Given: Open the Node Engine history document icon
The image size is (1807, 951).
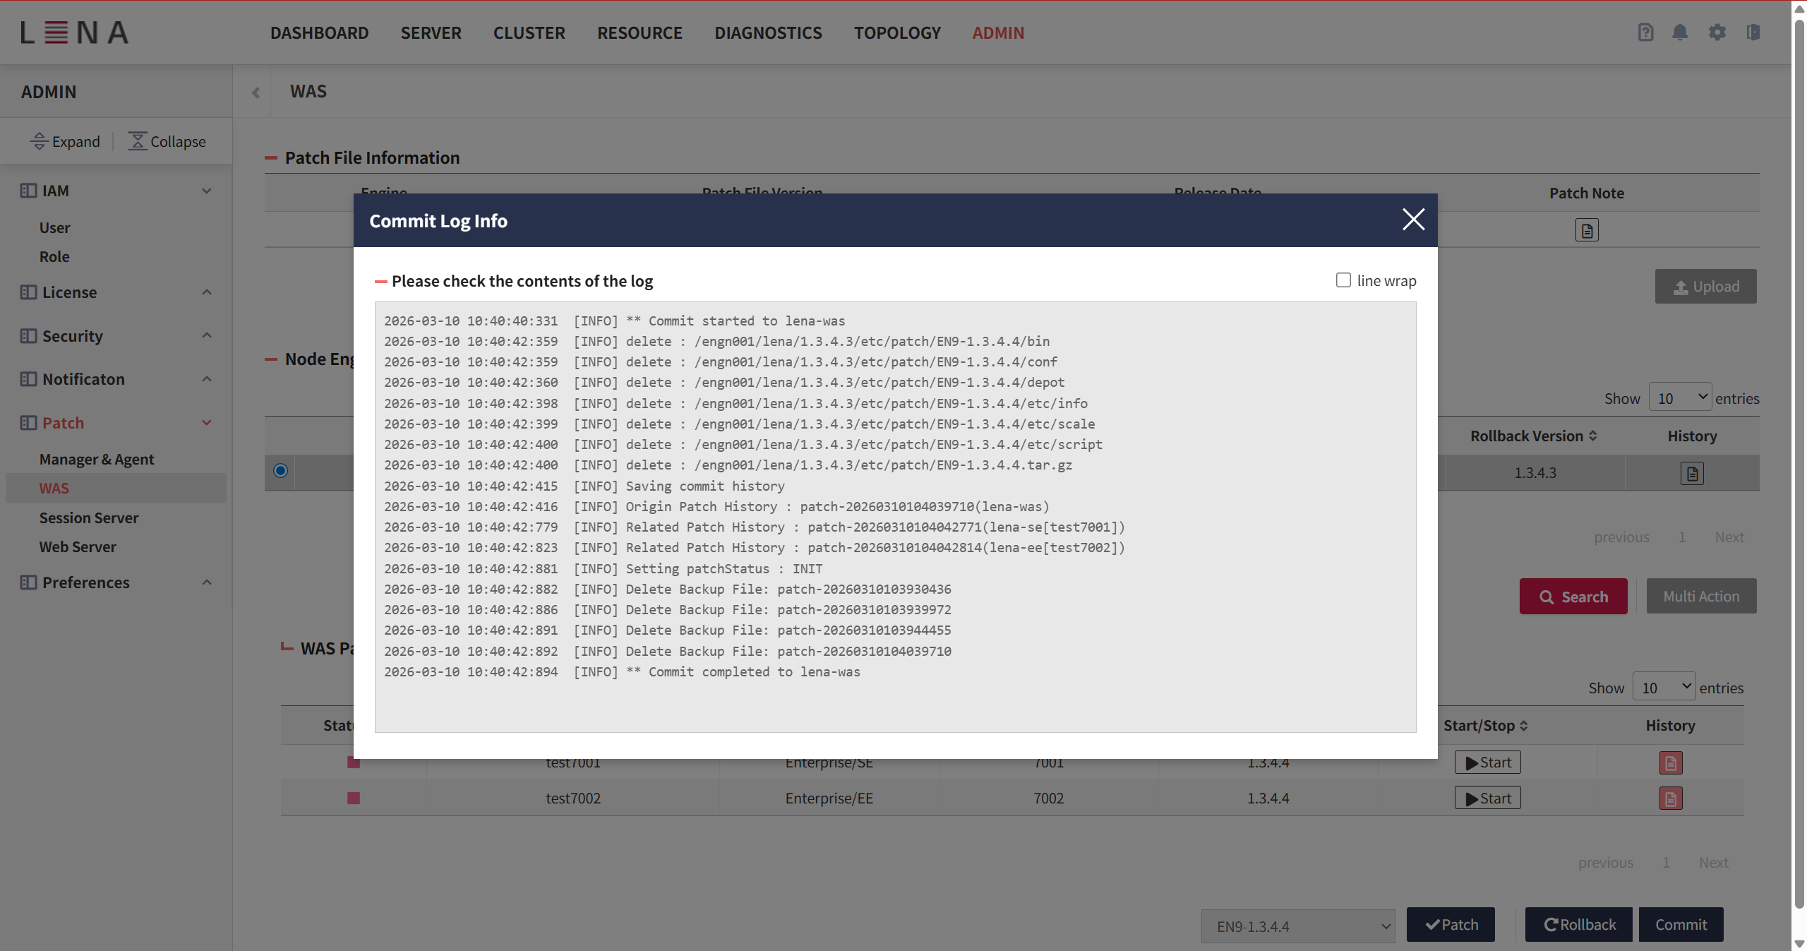Looking at the screenshot, I should tap(1692, 473).
